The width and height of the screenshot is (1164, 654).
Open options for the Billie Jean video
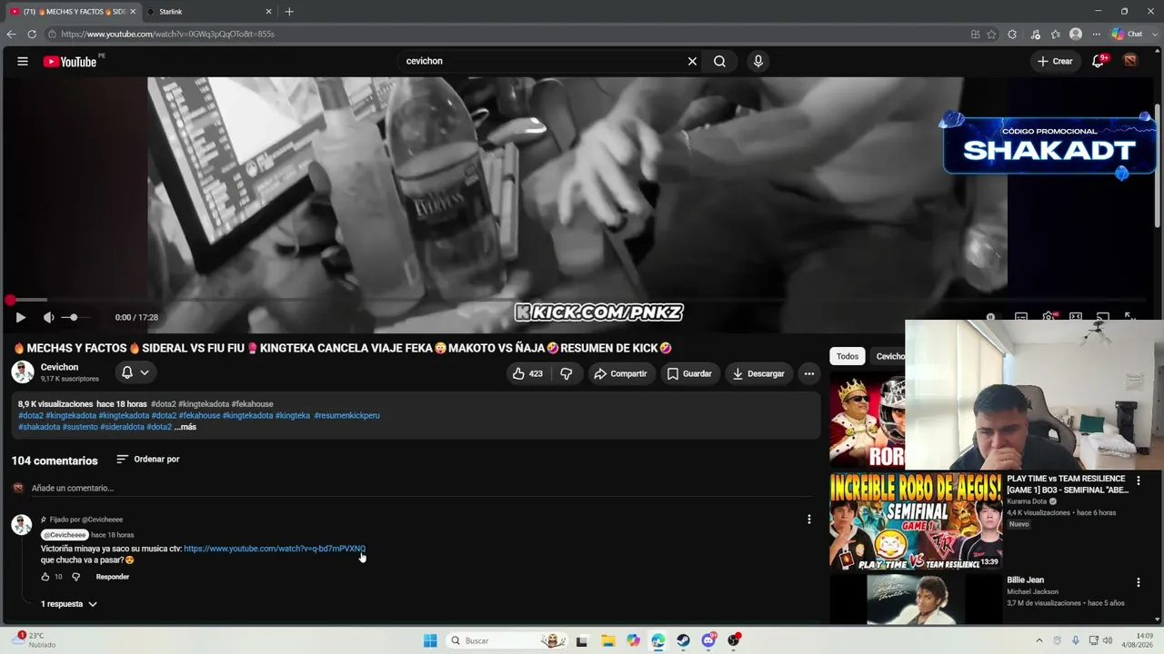click(1139, 582)
